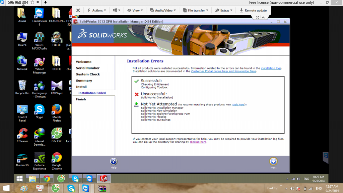Open the Audio/Video menu
Viewport: 343px width, 193px height.
163,10
